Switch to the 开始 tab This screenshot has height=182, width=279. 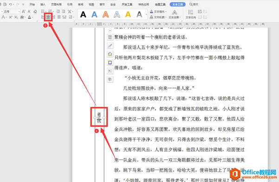click(x=32, y=5)
